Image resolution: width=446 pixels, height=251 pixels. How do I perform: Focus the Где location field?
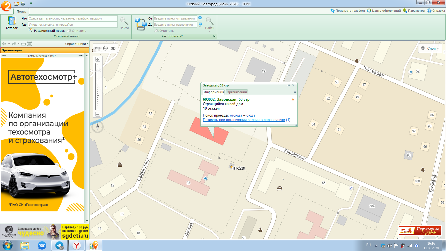tap(73, 25)
